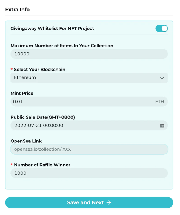Viewport: 180px width, 215px height.
Task: Click the OpenSea Link input box
Action: [89, 149]
